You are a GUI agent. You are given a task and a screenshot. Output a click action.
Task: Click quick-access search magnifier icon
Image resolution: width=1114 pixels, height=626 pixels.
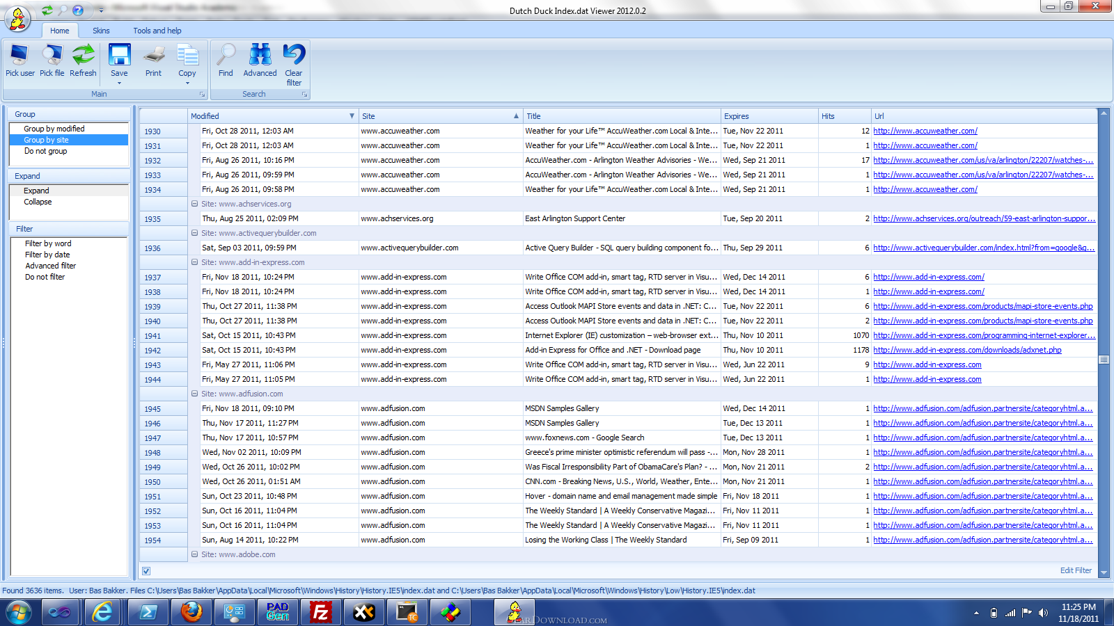coord(63,10)
